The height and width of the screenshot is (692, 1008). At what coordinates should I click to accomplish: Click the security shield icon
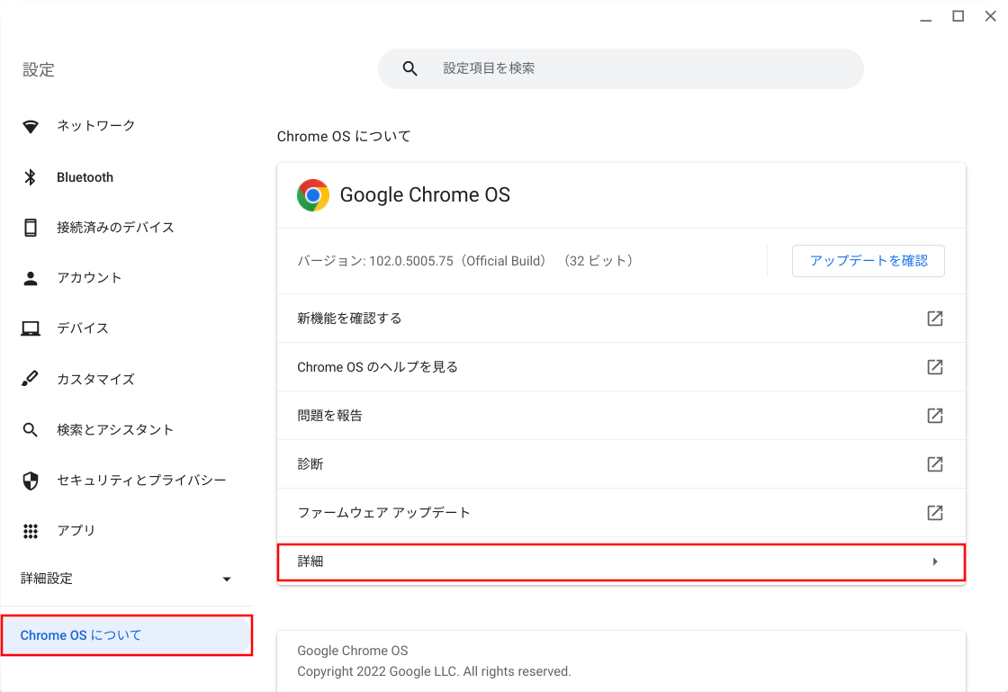(31, 481)
